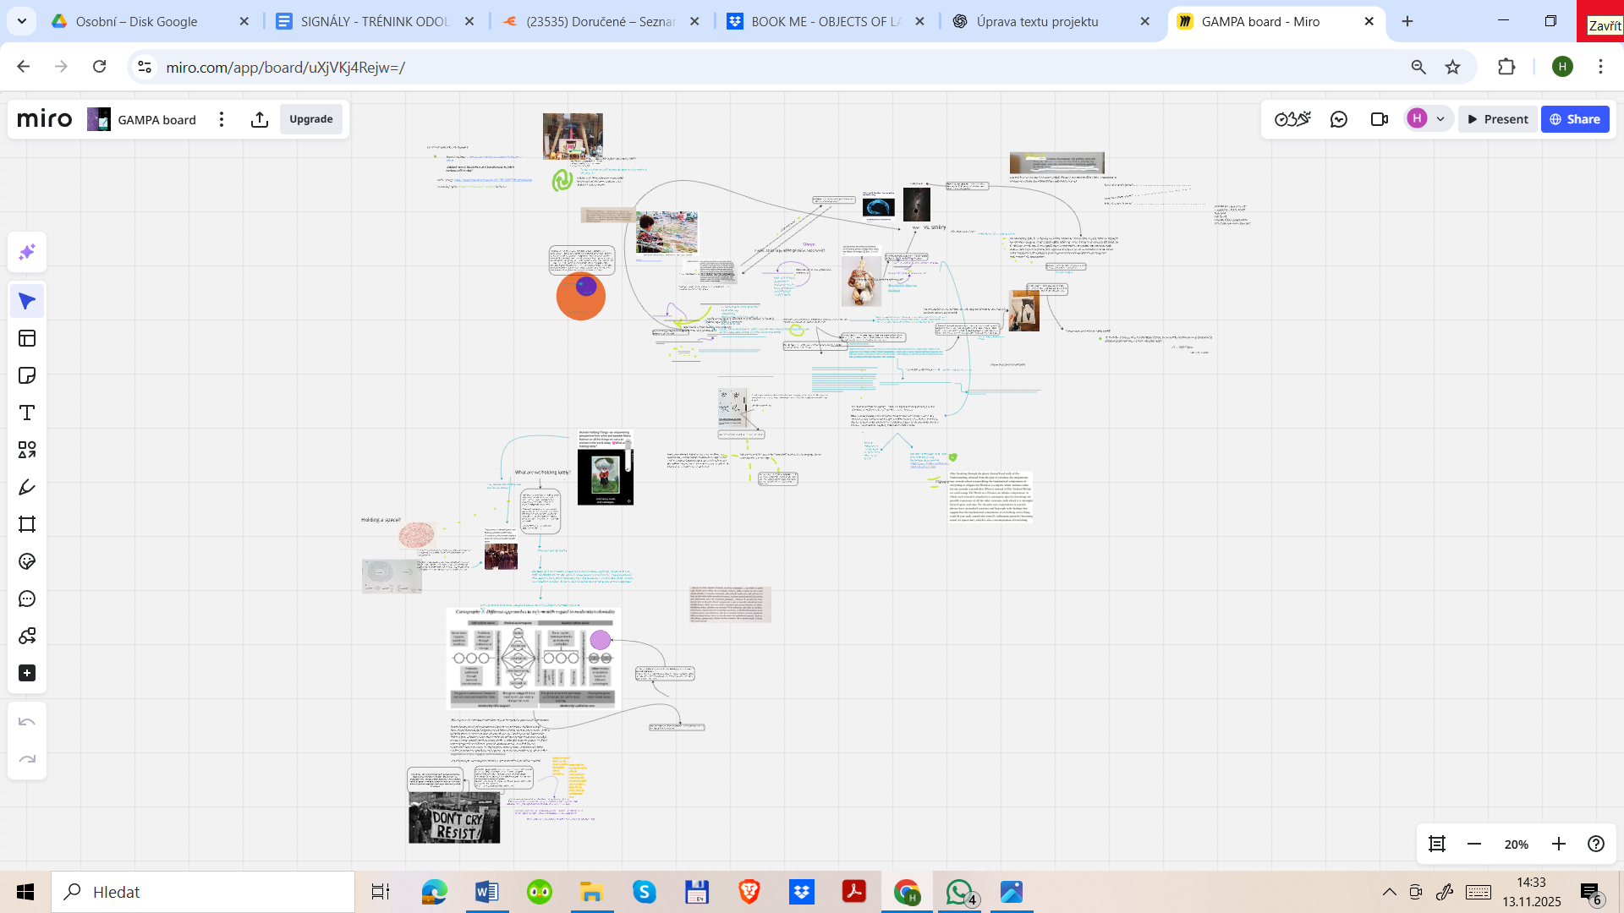Select the sticky note tool
The image size is (1624, 913).
(27, 375)
